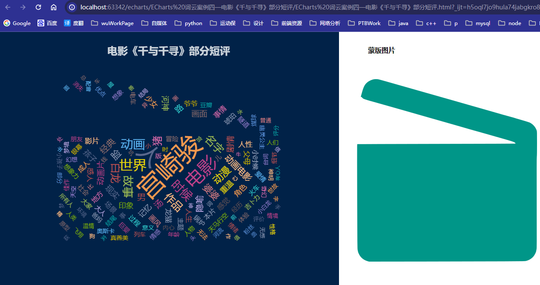
Task: Click the word 爷爷 in the word cloud
Action: coord(191,103)
